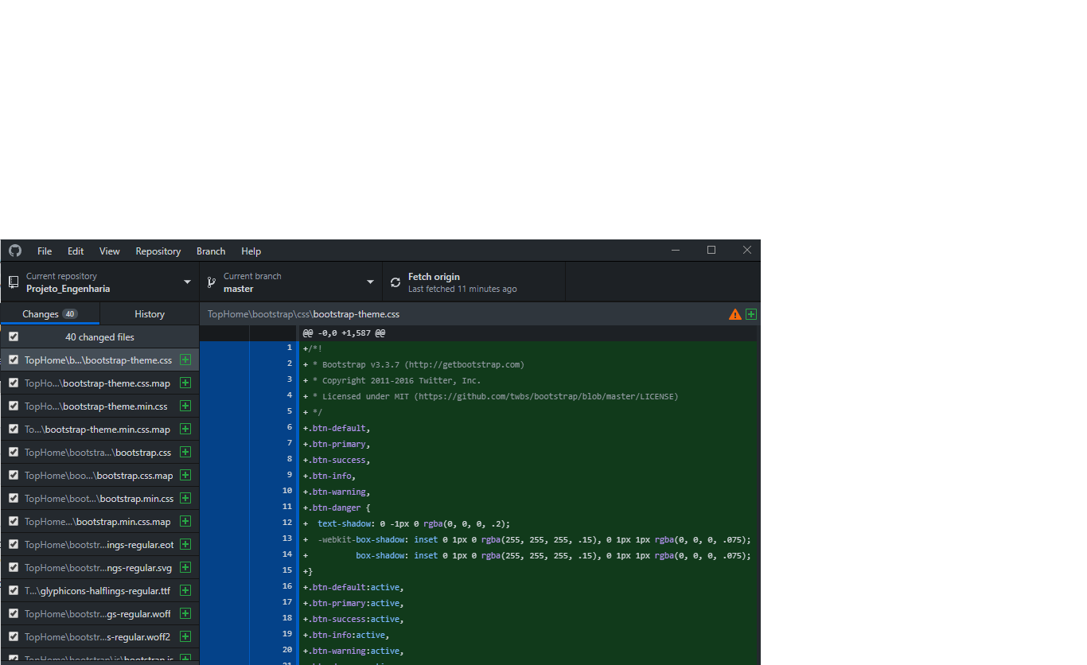Click the repository icon beside Projeto_Engenharia
Screen dimensions: 1087x665
[x=13, y=281]
